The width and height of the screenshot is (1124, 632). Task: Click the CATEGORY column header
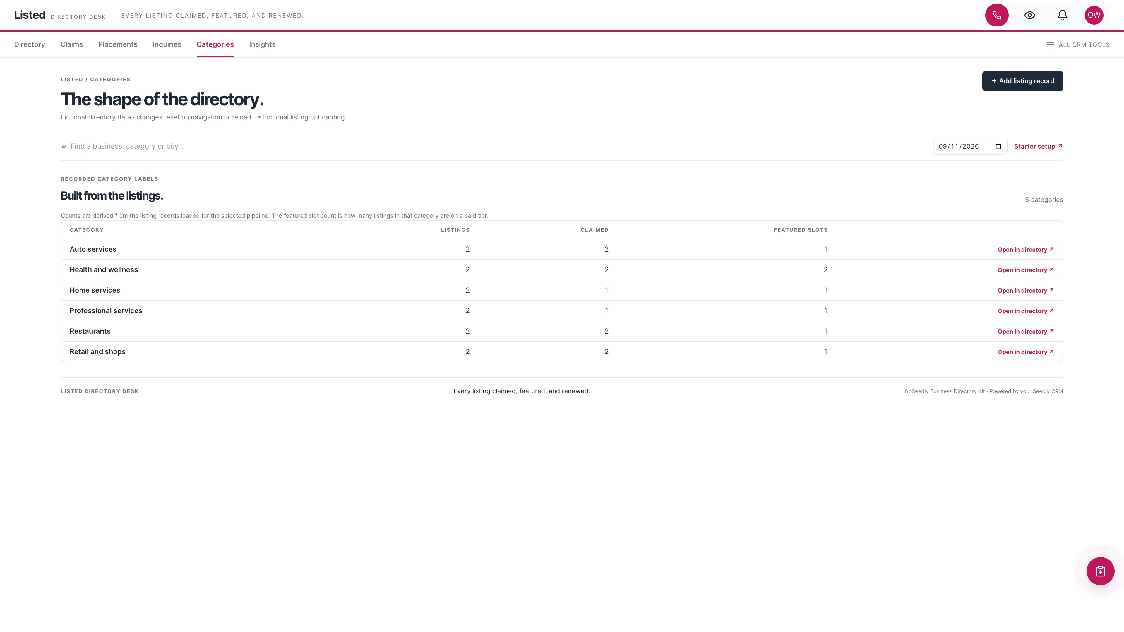[x=86, y=230]
